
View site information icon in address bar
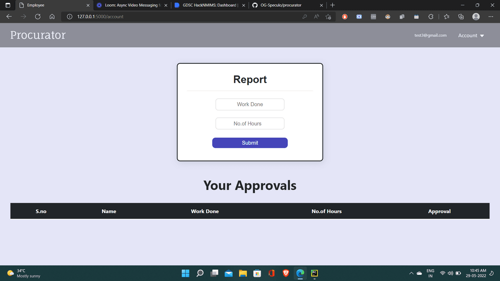(69, 17)
